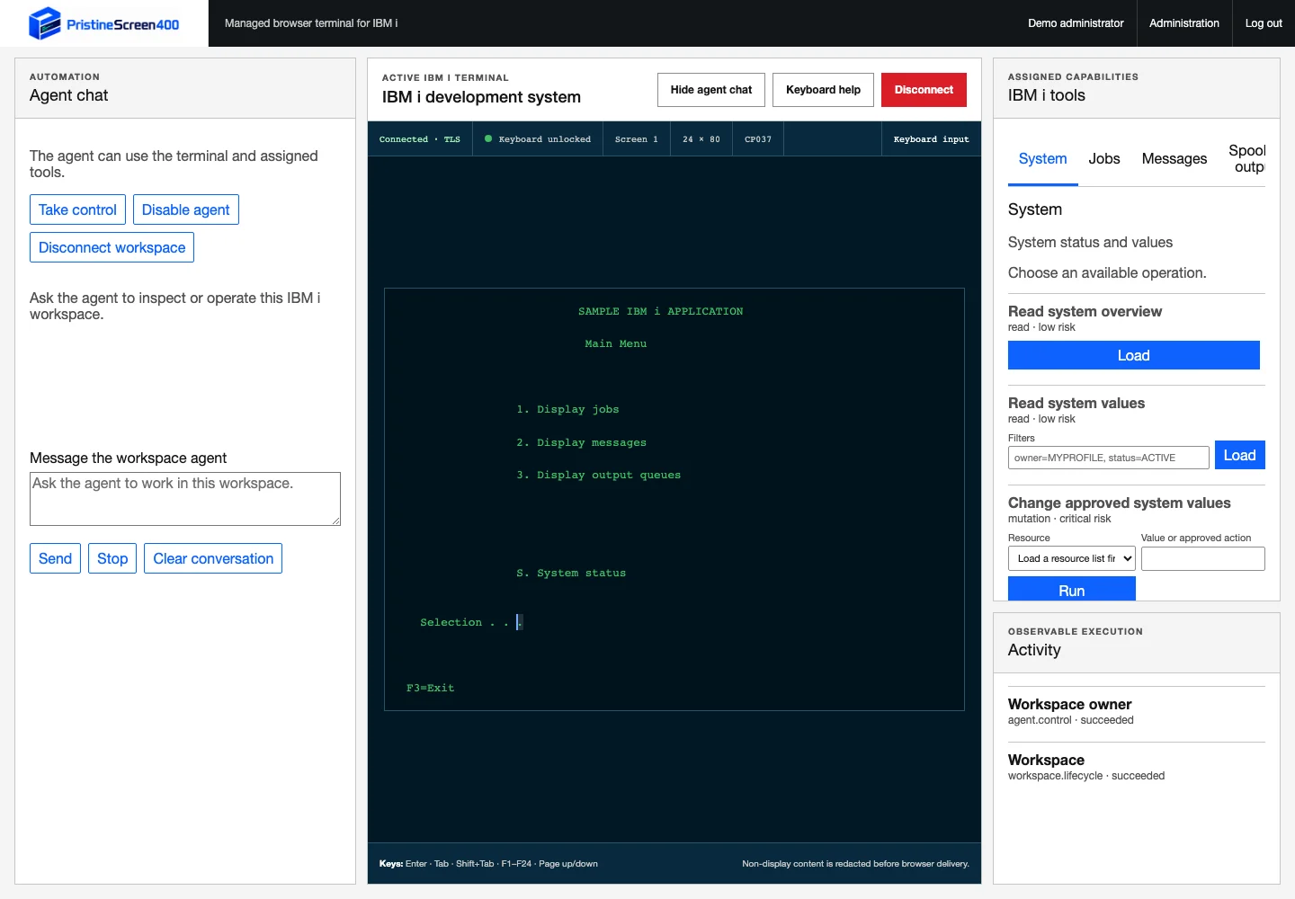Click the Take control button
Screen dimensions: 1295x899
point(77,209)
